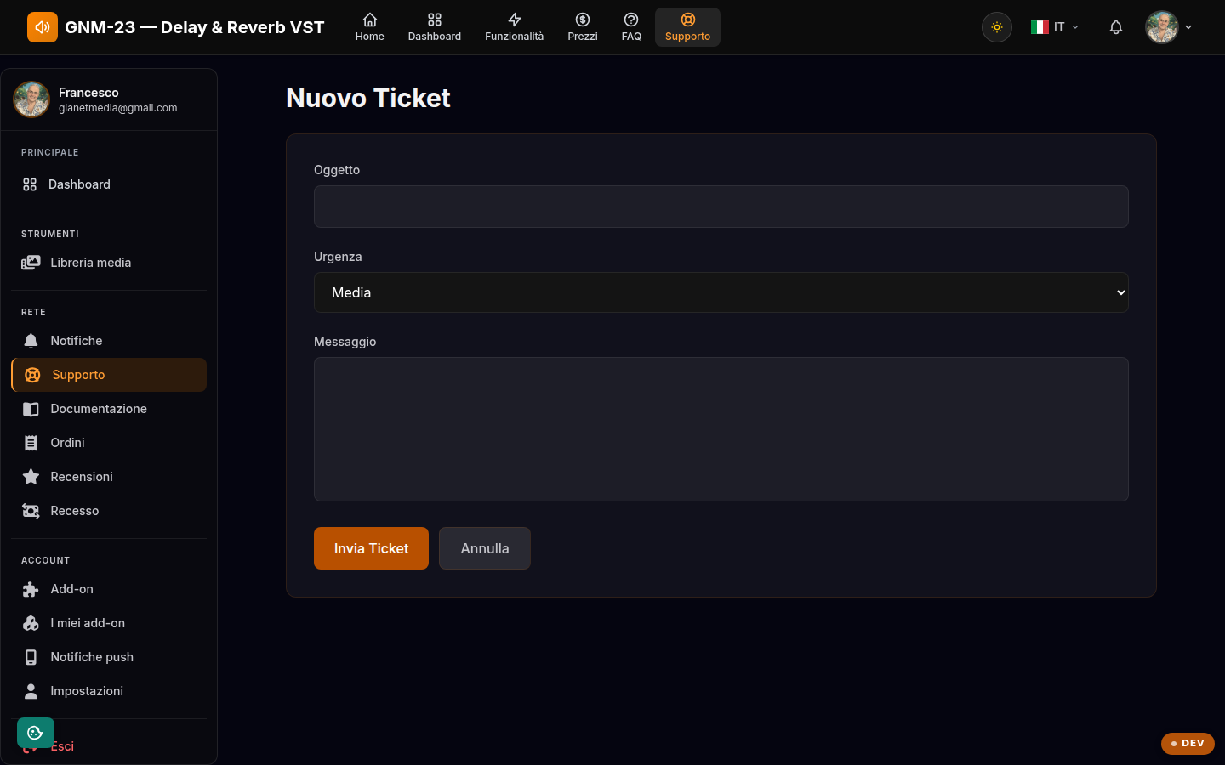Click the top-nav Supporto lifebuoy icon
The height and width of the screenshot is (765, 1225).
click(x=688, y=20)
